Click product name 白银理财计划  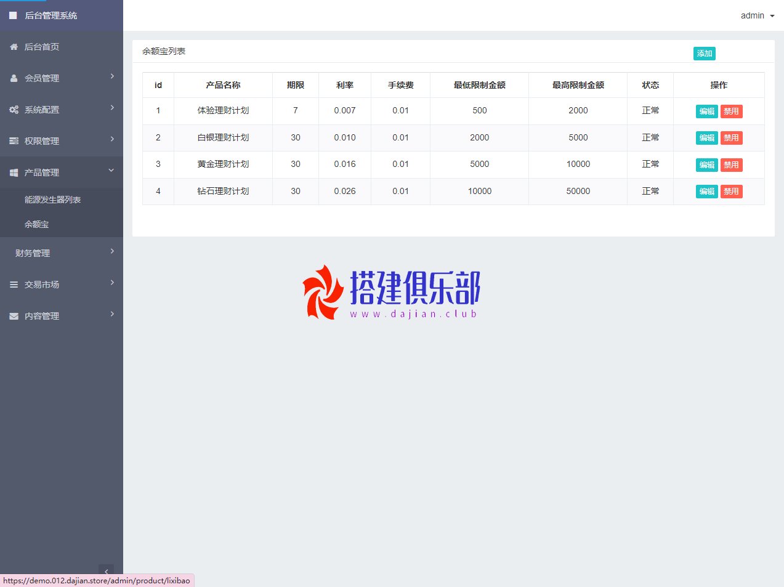coord(223,137)
